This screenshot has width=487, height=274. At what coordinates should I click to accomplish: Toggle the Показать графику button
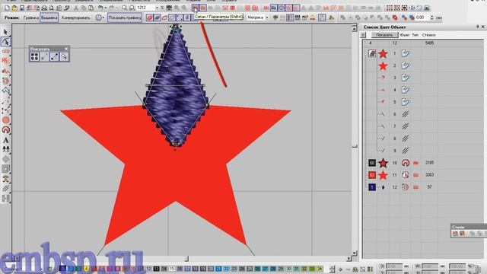125,18
